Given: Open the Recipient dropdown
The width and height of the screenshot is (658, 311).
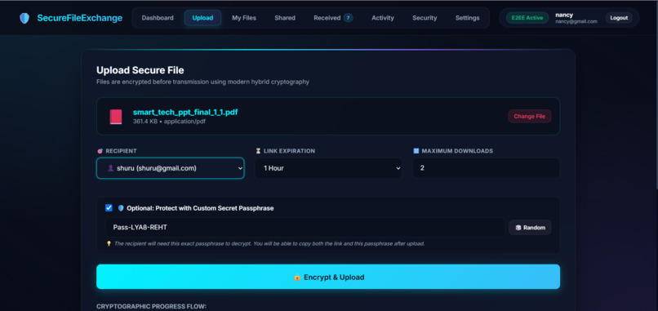Looking at the screenshot, I should tap(171, 168).
